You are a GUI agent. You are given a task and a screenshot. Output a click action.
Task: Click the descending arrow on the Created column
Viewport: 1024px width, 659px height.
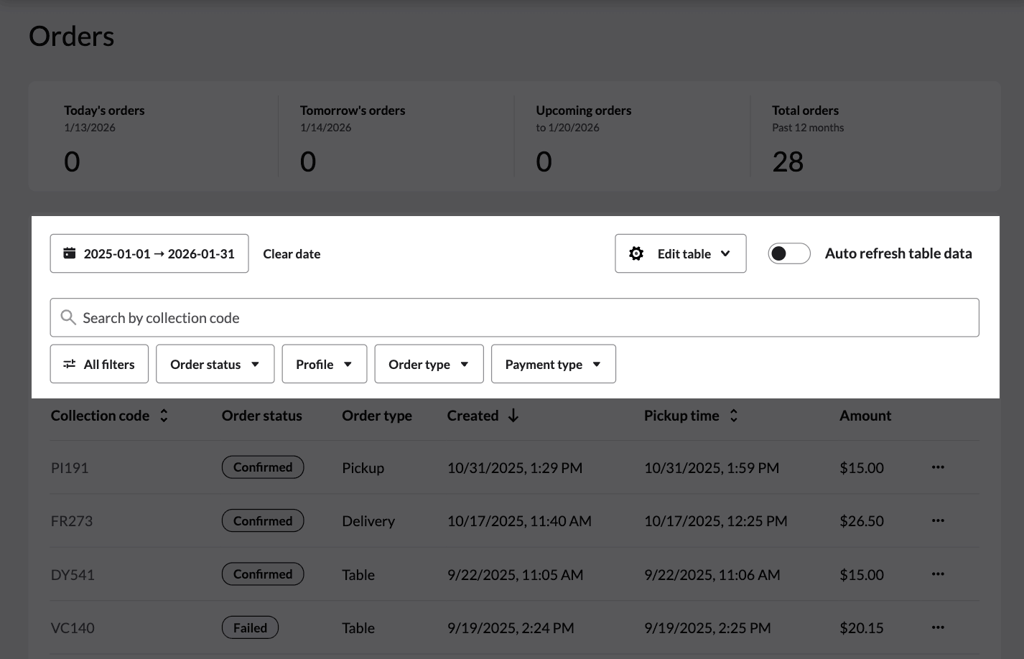click(513, 415)
